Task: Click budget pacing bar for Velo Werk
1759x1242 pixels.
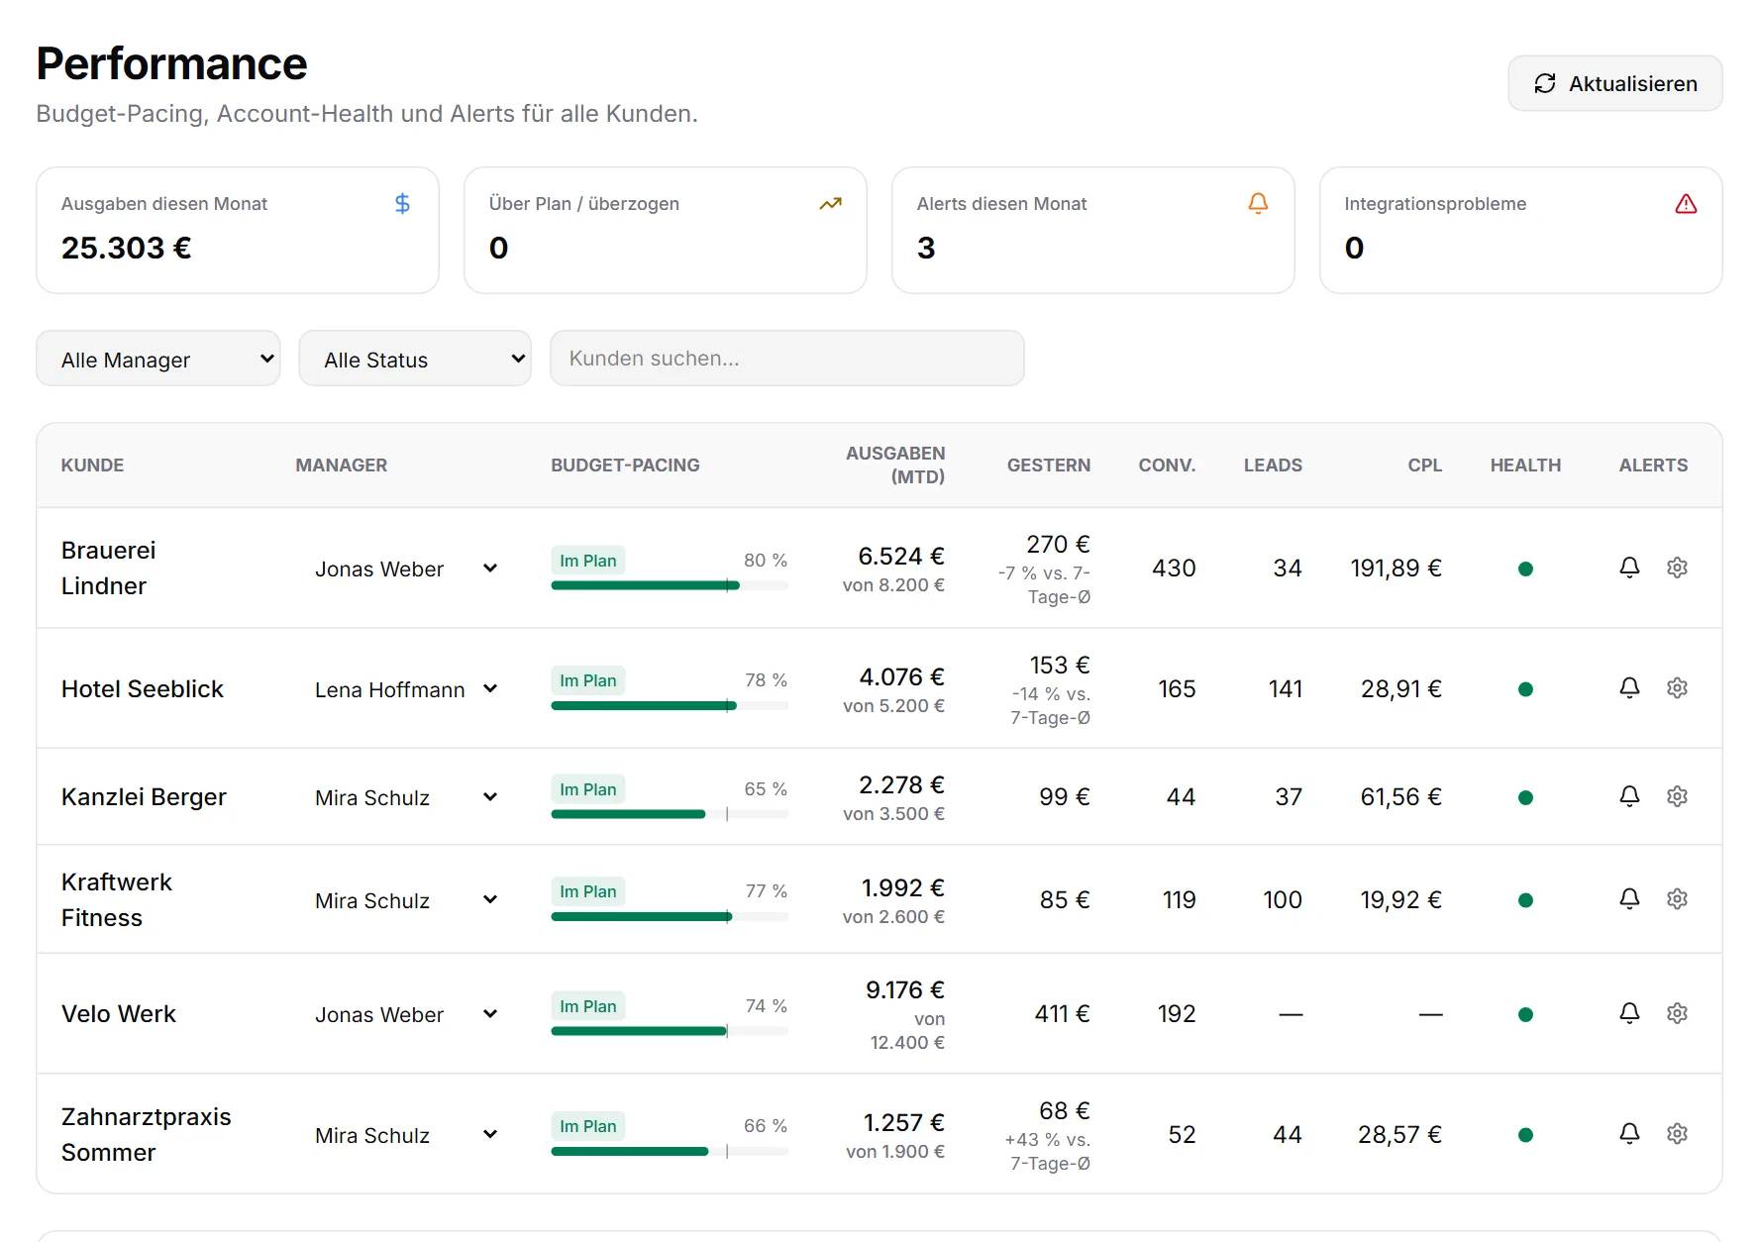Action: (670, 1031)
